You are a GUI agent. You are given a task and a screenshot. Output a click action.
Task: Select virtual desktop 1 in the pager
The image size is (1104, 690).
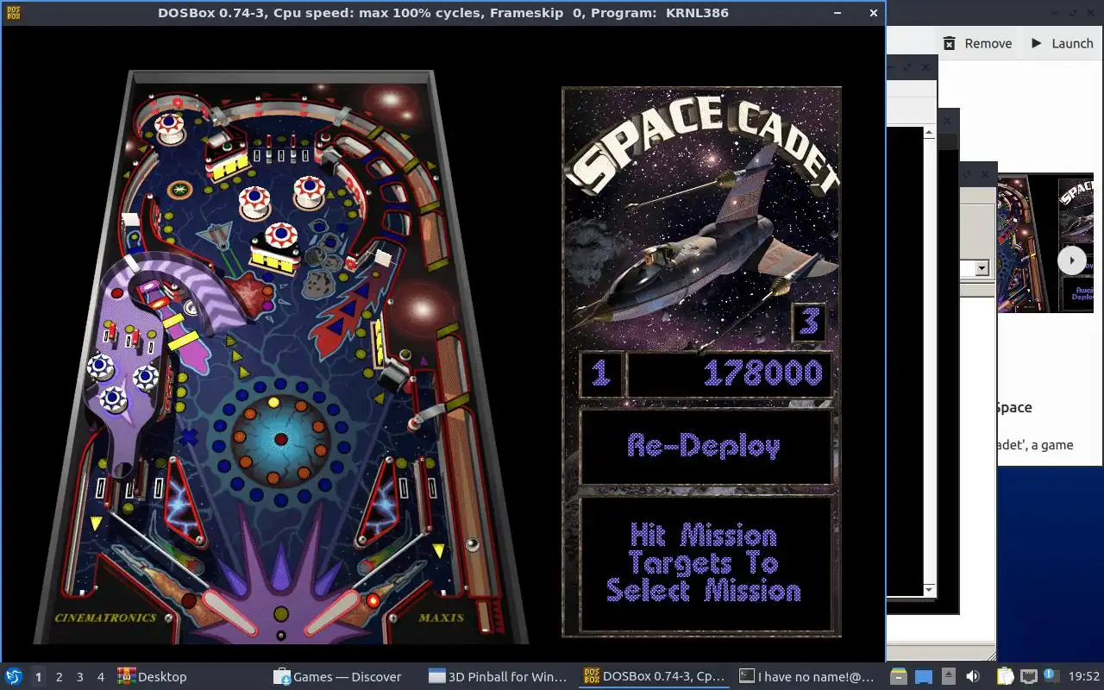pyautogui.click(x=38, y=677)
